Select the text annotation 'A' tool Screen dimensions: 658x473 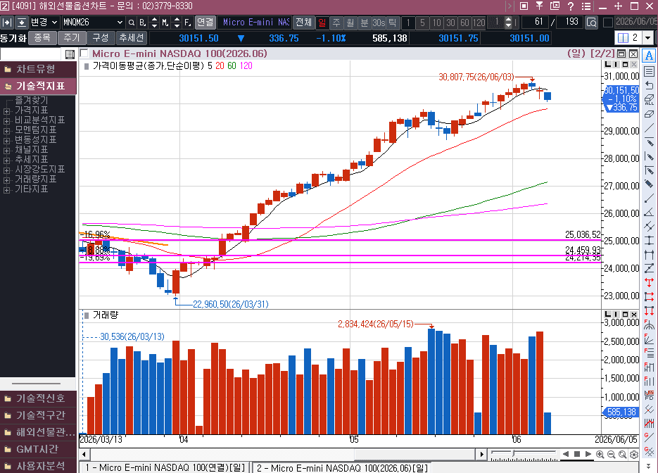(649, 56)
